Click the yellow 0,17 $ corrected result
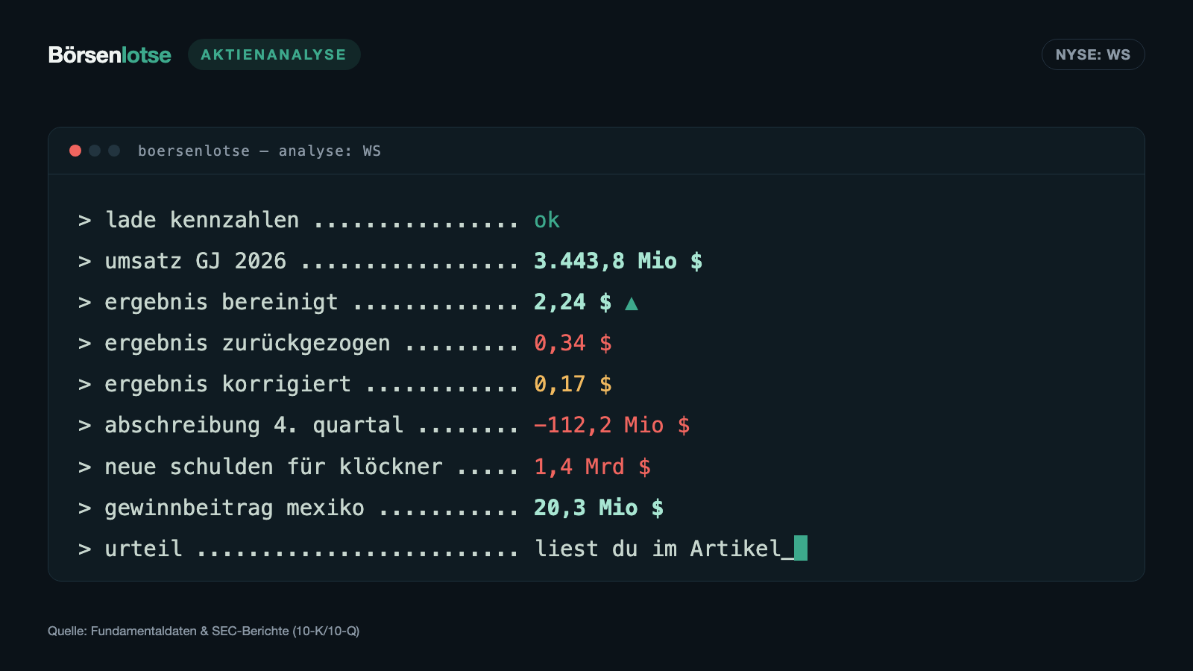 [573, 384]
